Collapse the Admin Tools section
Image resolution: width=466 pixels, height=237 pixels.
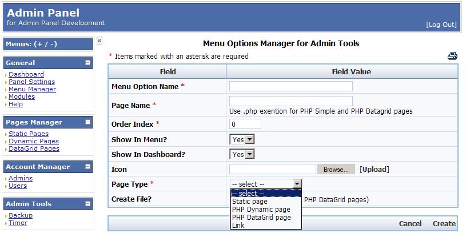(x=87, y=204)
